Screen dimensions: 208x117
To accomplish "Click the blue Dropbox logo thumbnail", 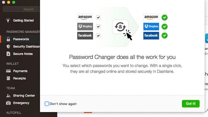I will pos(151,27).
